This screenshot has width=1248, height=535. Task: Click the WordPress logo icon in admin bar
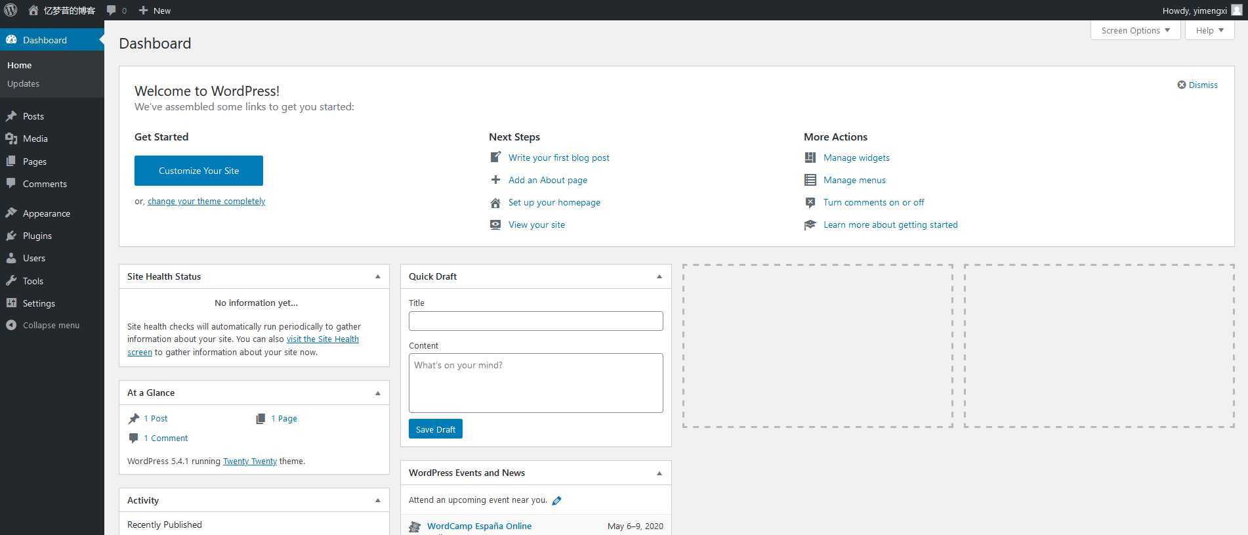[x=10, y=10]
